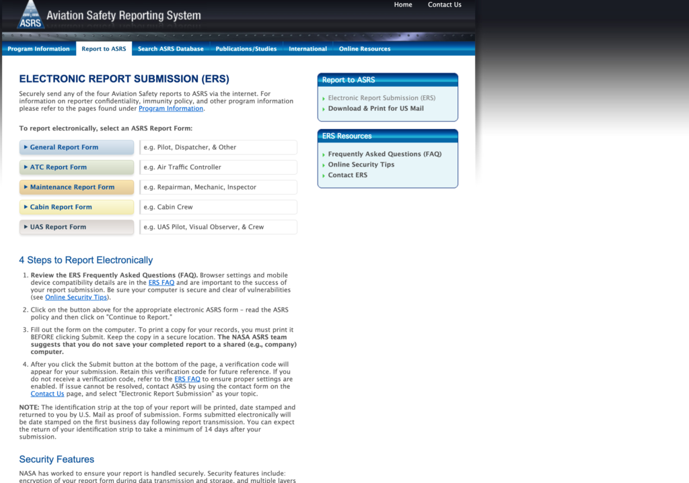Click the 'Security Features' heading
The width and height of the screenshot is (689, 483).
coord(57,459)
